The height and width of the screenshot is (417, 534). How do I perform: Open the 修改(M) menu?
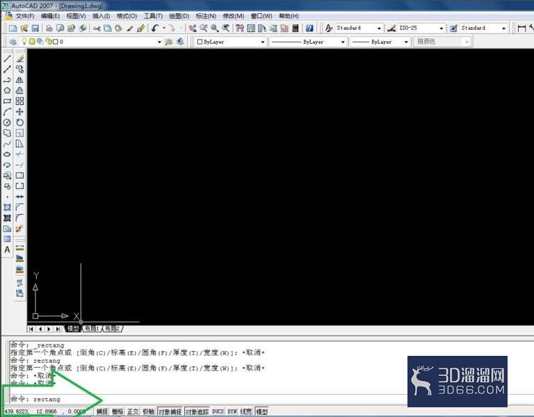(234, 16)
